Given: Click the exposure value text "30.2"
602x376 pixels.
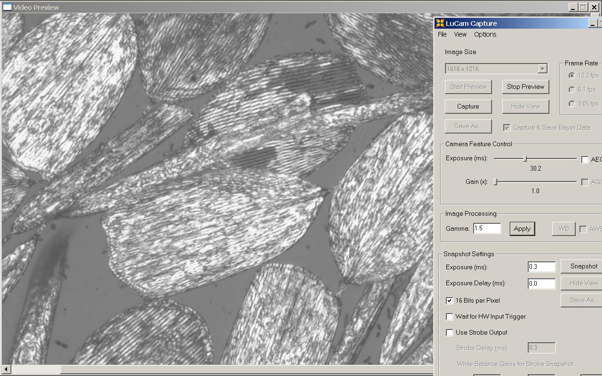Looking at the screenshot, I should coord(535,168).
